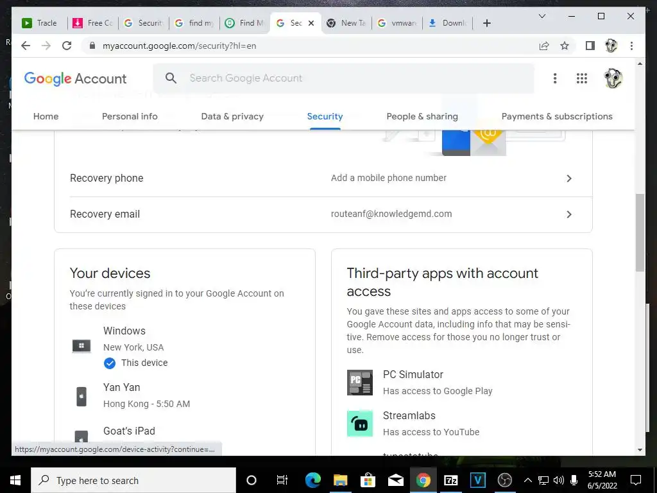Open File Explorer from the taskbar

click(340, 480)
